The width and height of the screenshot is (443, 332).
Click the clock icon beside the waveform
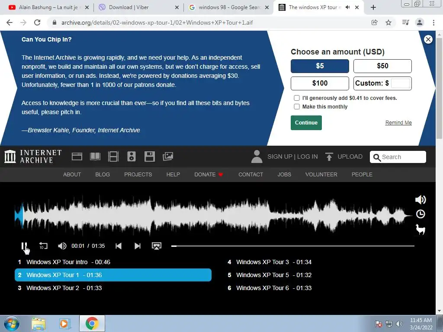tap(421, 214)
